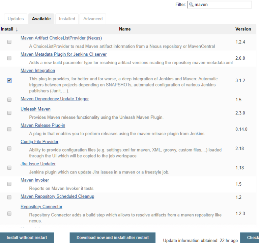Click Install without restart button

click(x=27, y=238)
